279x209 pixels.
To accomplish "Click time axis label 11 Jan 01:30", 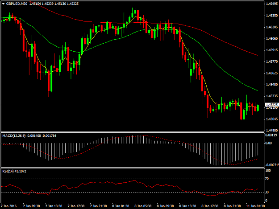I will 255,206.
